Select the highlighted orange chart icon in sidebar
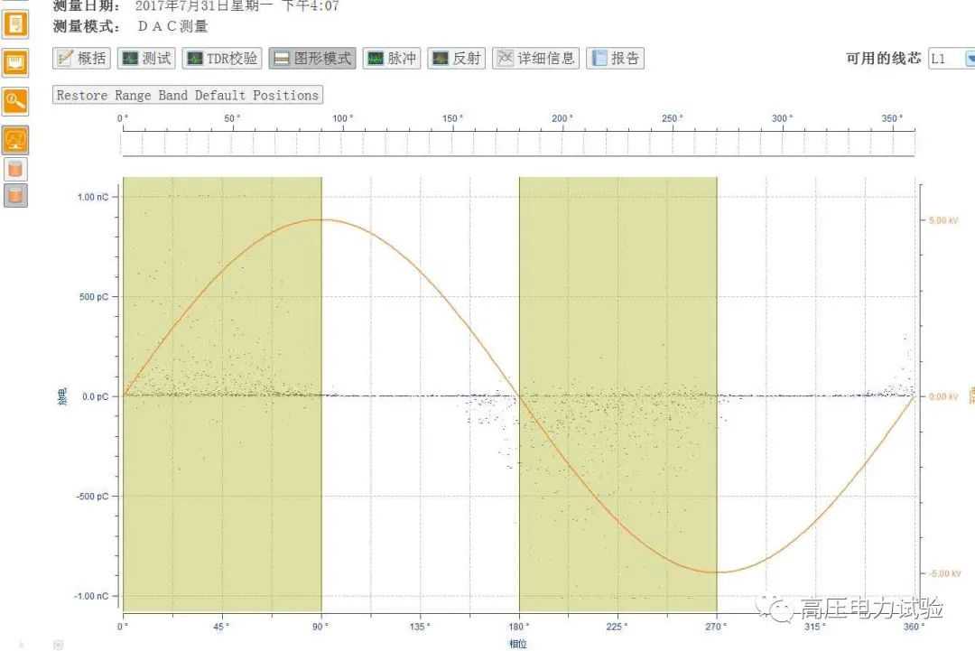The width and height of the screenshot is (975, 651). tap(16, 140)
